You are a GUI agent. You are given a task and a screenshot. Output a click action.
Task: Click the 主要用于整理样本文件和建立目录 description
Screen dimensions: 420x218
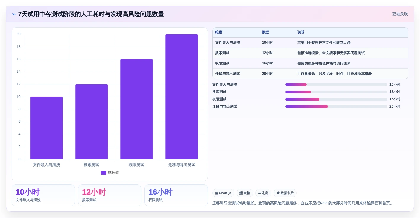click(x=324, y=43)
